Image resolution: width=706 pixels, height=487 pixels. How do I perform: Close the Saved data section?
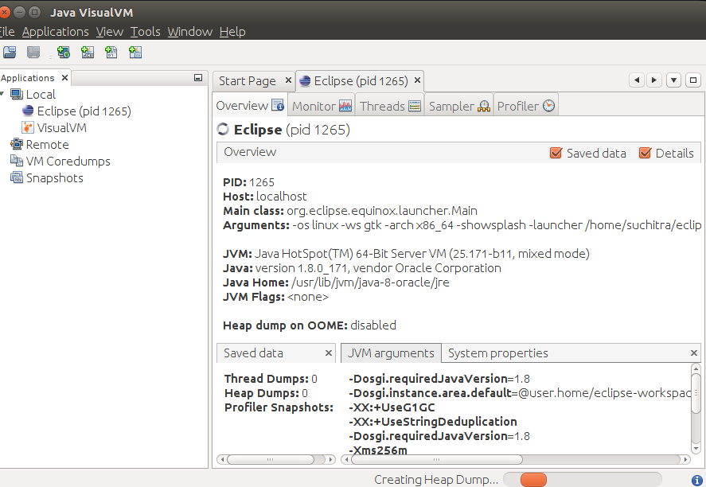pyautogui.click(x=329, y=353)
